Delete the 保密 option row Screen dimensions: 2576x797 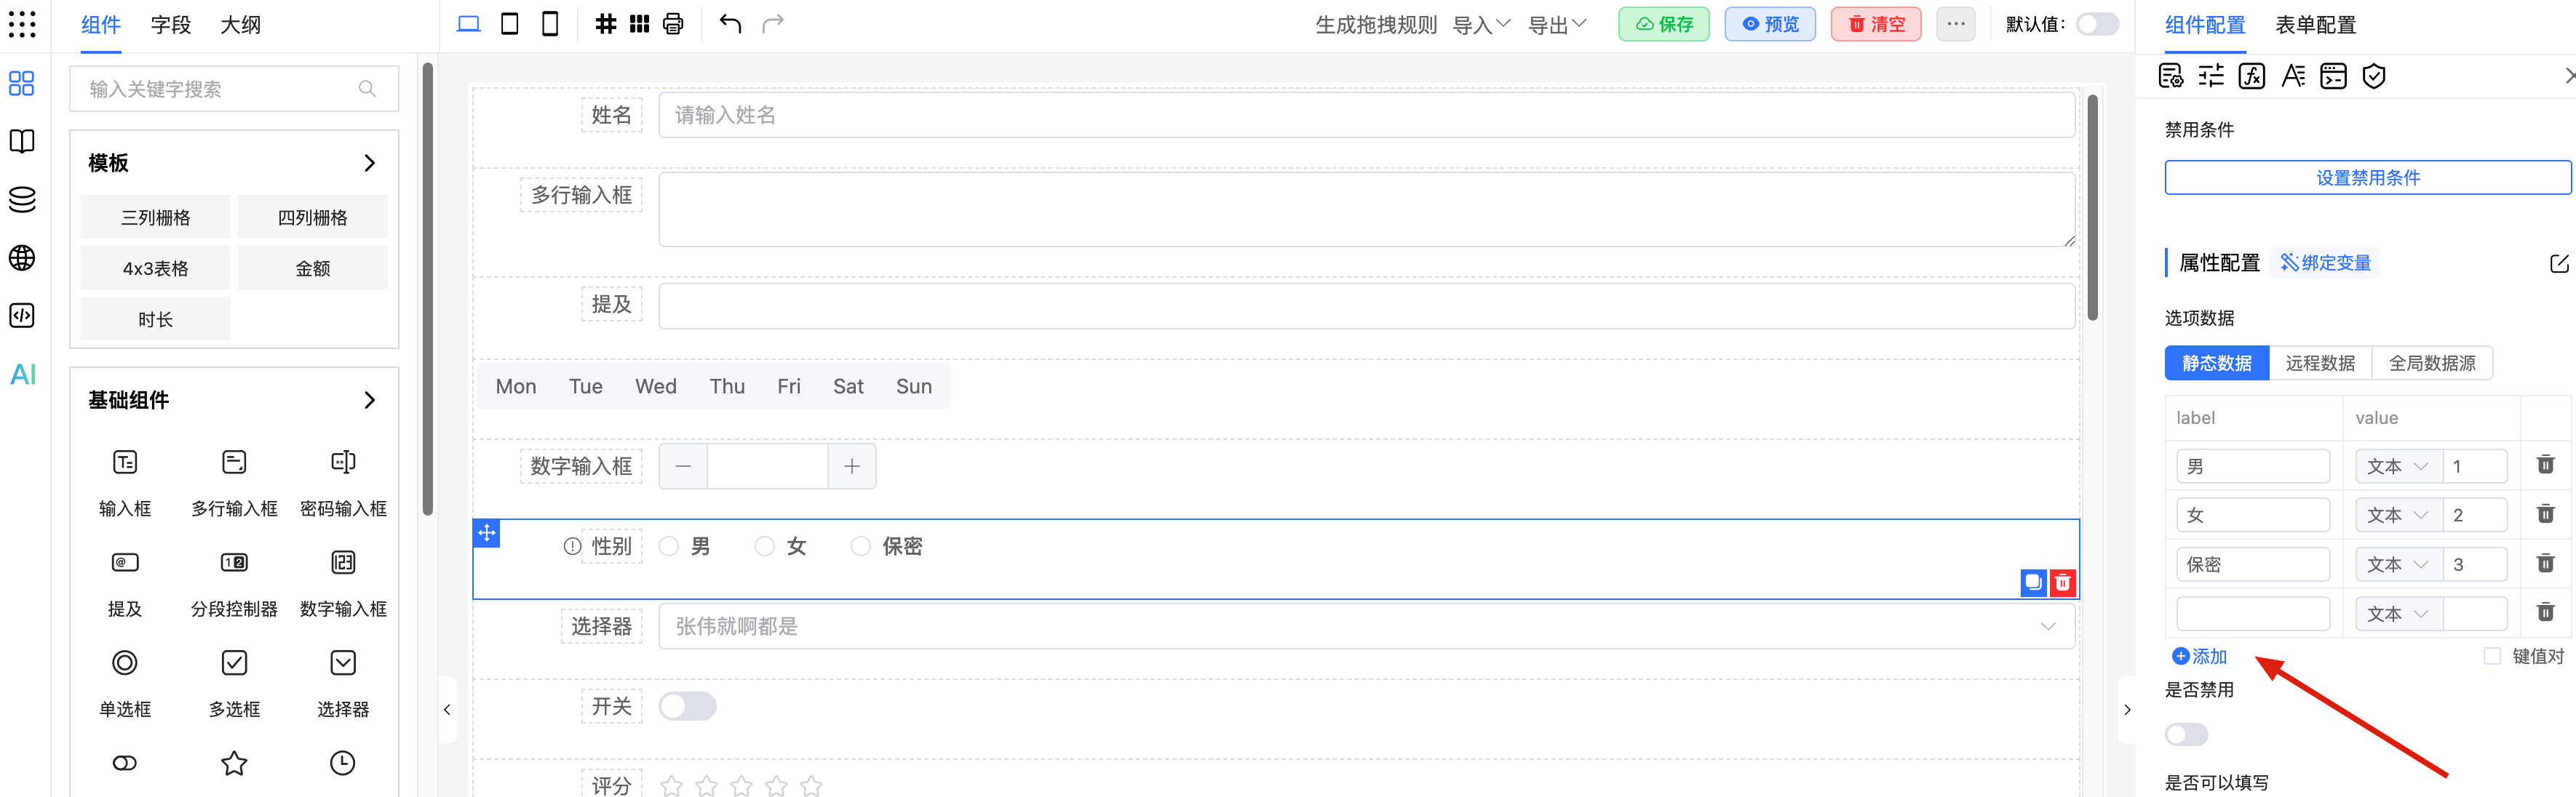point(2545,564)
